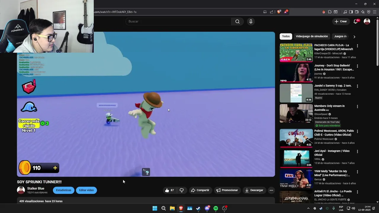
Task: Click the YouTube search magnifier button
Action: pyautogui.click(x=237, y=21)
